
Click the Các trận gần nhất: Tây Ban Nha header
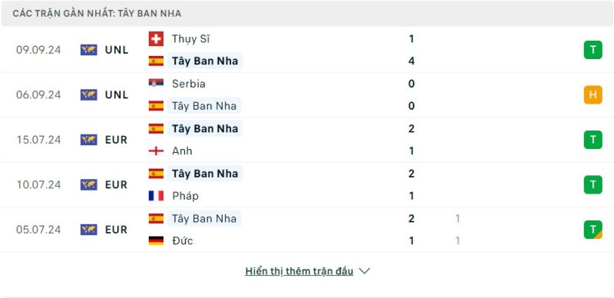(x=97, y=13)
